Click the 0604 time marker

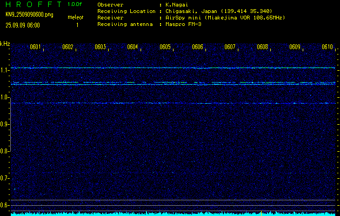coord(132,47)
